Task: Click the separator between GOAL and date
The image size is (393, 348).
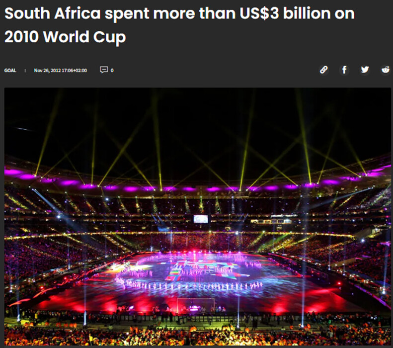Action: [25, 70]
